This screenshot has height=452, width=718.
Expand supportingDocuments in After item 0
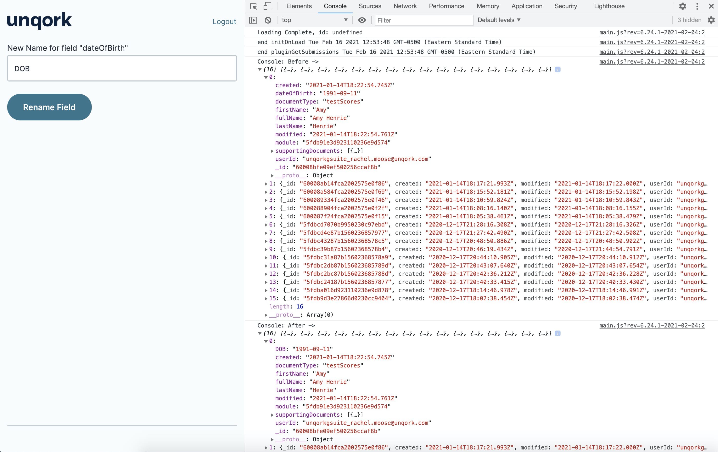click(x=272, y=415)
